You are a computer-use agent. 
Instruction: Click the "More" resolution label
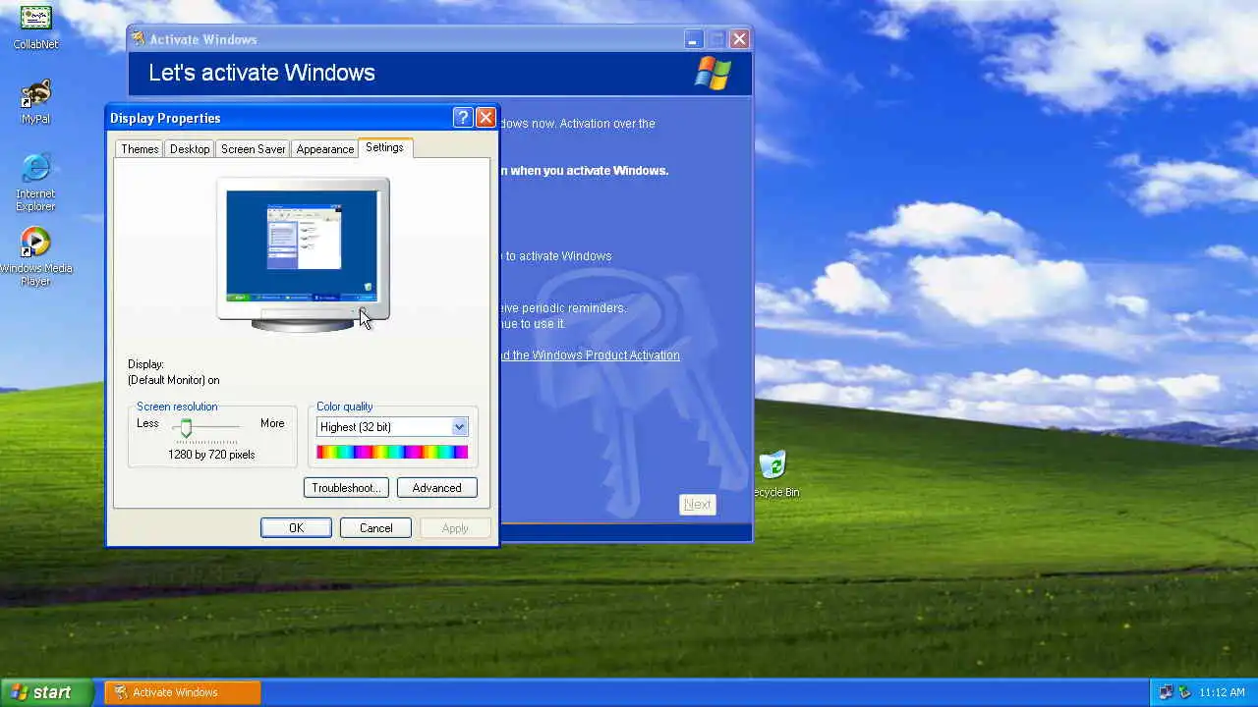click(272, 423)
